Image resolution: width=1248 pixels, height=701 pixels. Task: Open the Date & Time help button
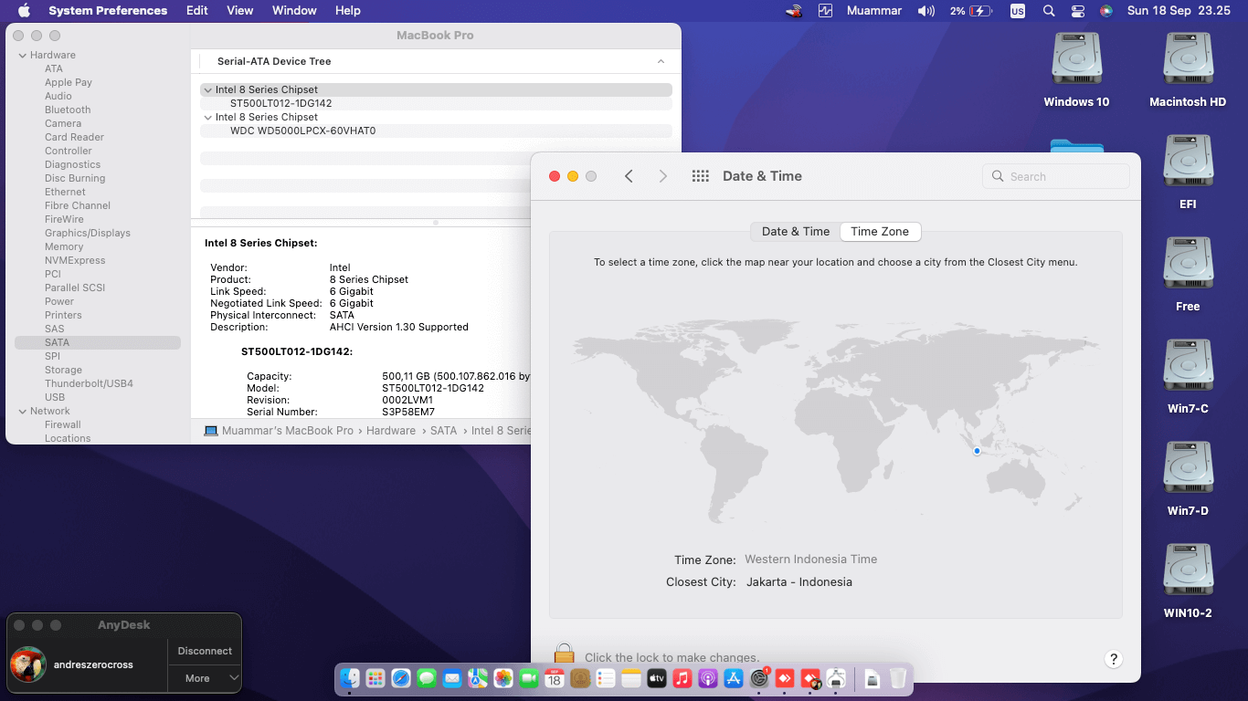(1113, 659)
